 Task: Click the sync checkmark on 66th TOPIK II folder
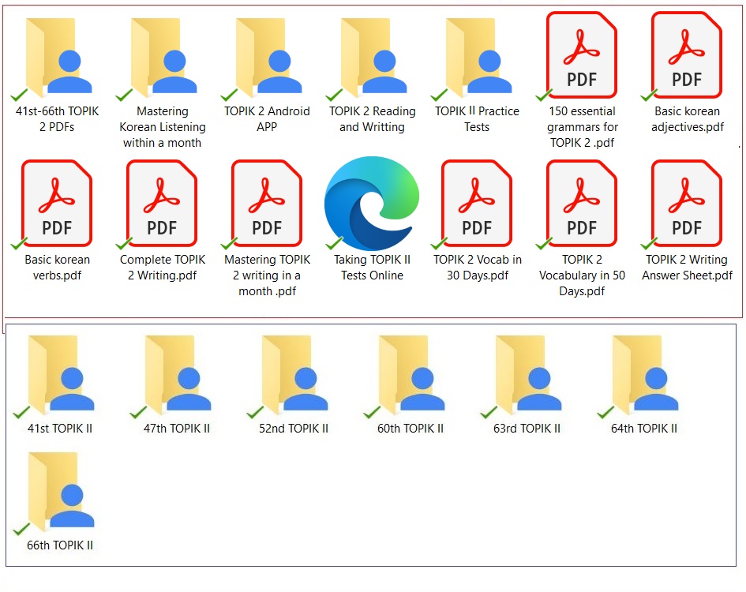(22, 529)
